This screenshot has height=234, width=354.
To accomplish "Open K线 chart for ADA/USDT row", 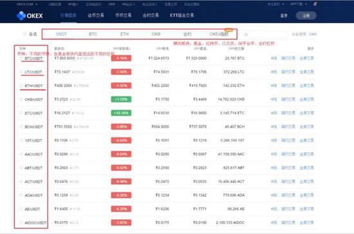I will 274,195.
